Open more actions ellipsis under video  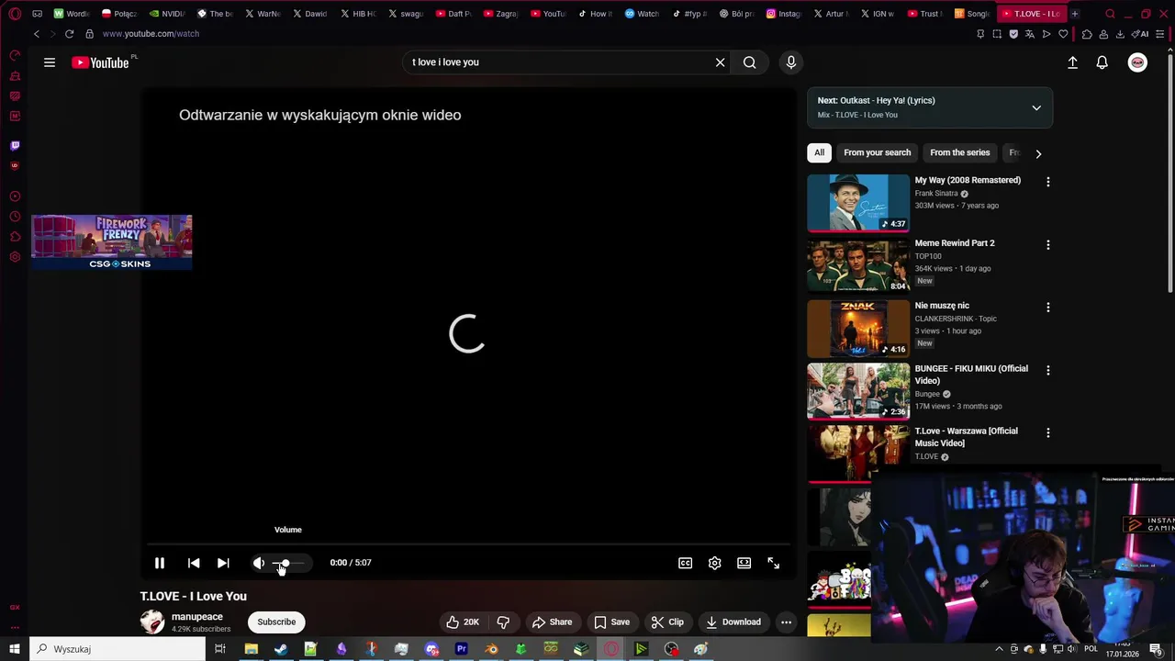pyautogui.click(x=786, y=622)
